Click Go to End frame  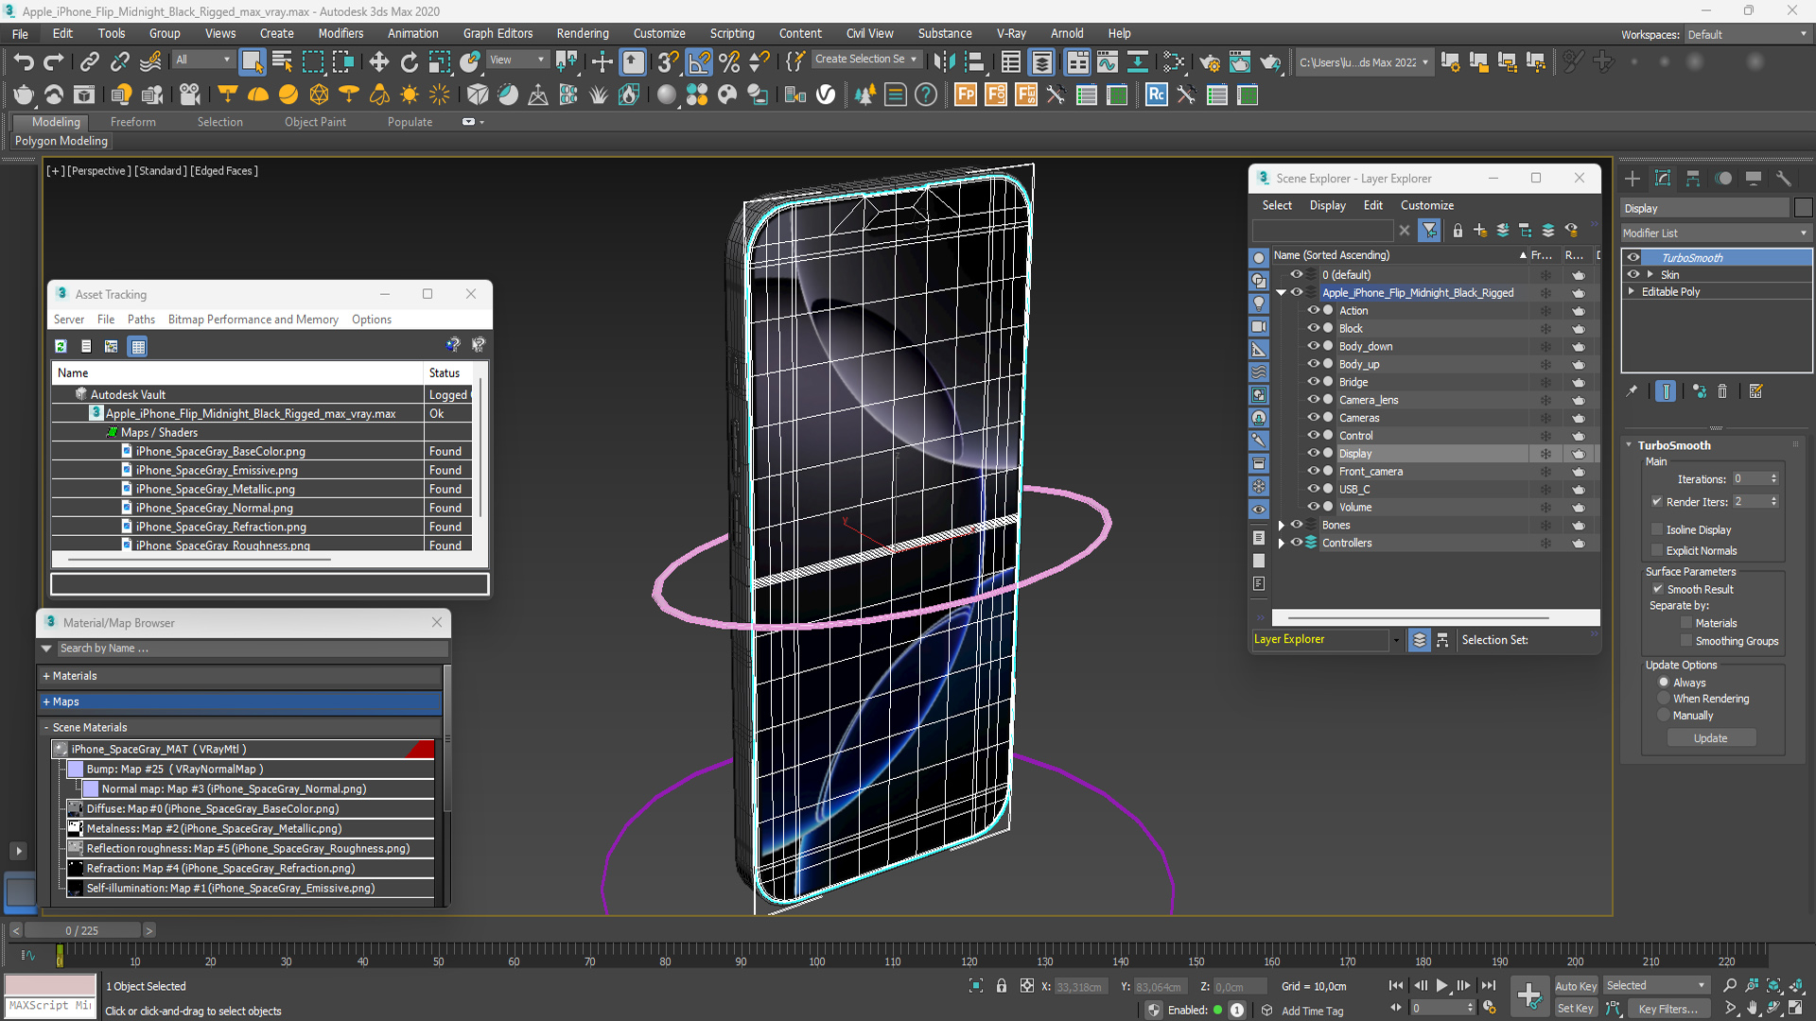coord(1489,986)
